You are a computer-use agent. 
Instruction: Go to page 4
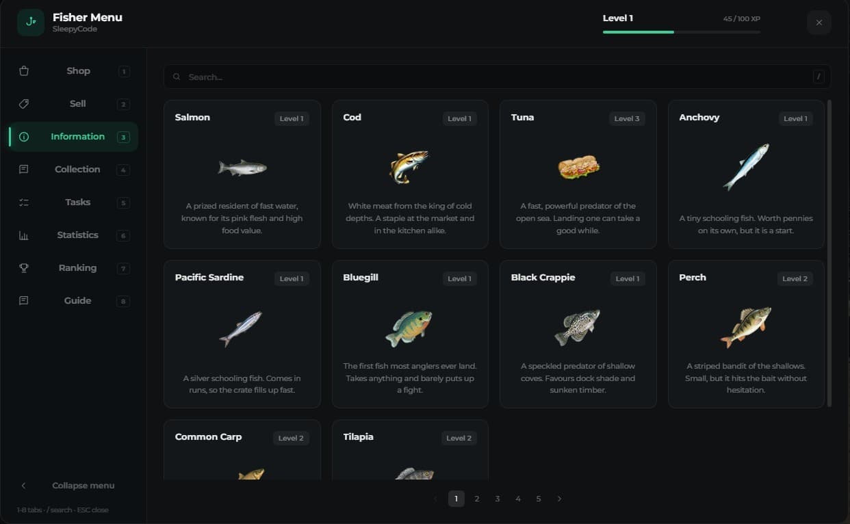(x=518, y=499)
